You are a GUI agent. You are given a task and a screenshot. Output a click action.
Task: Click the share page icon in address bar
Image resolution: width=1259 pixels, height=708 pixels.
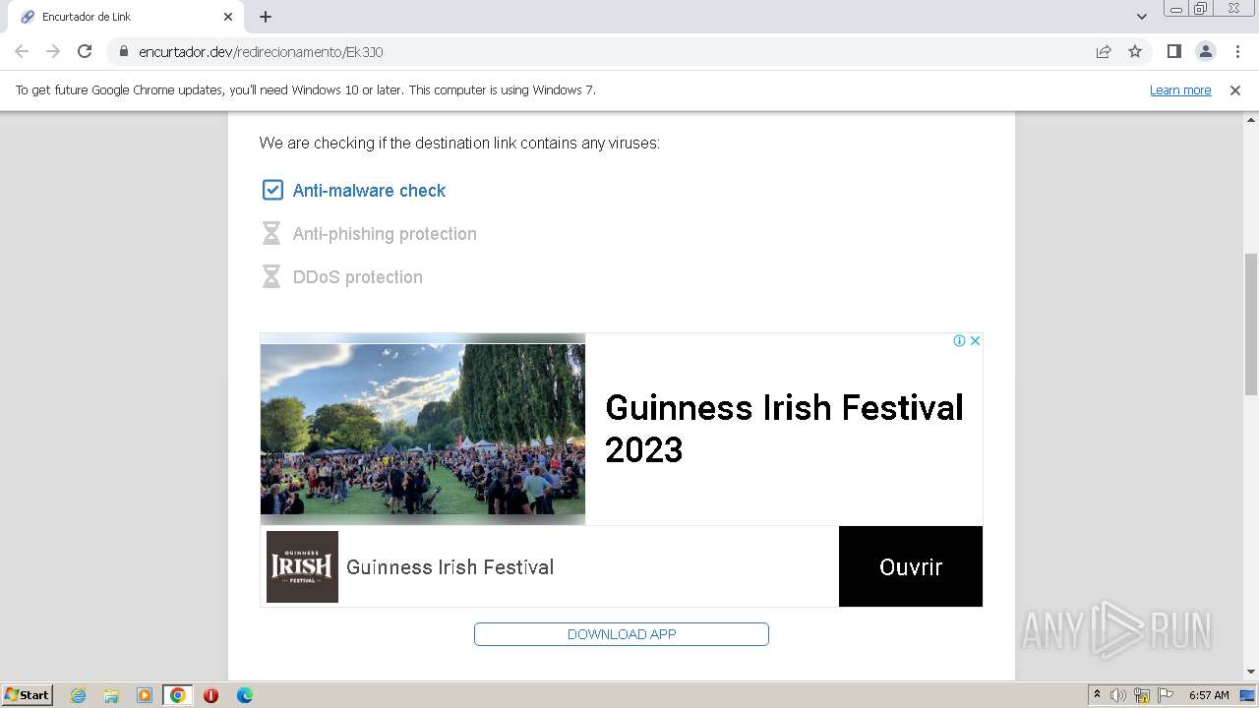[1104, 51]
